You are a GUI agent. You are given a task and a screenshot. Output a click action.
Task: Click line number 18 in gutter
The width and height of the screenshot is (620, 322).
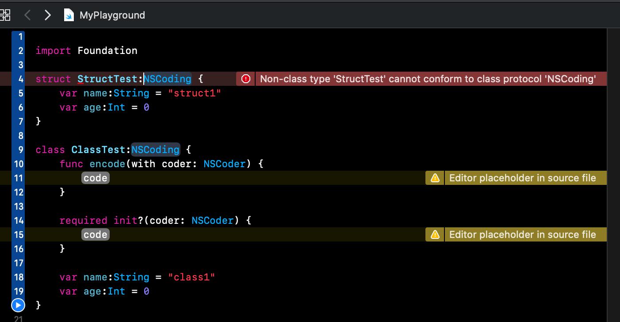pyautogui.click(x=19, y=277)
